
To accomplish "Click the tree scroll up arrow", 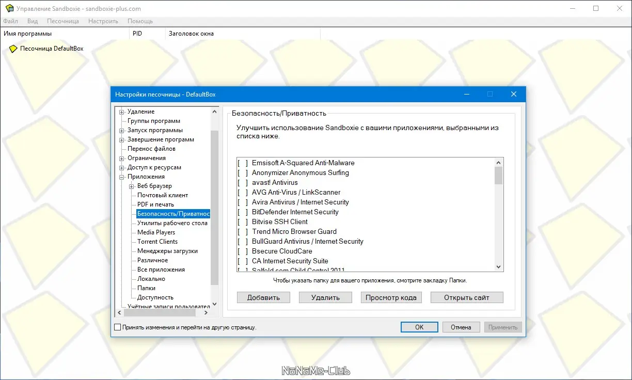I will 215,112.
